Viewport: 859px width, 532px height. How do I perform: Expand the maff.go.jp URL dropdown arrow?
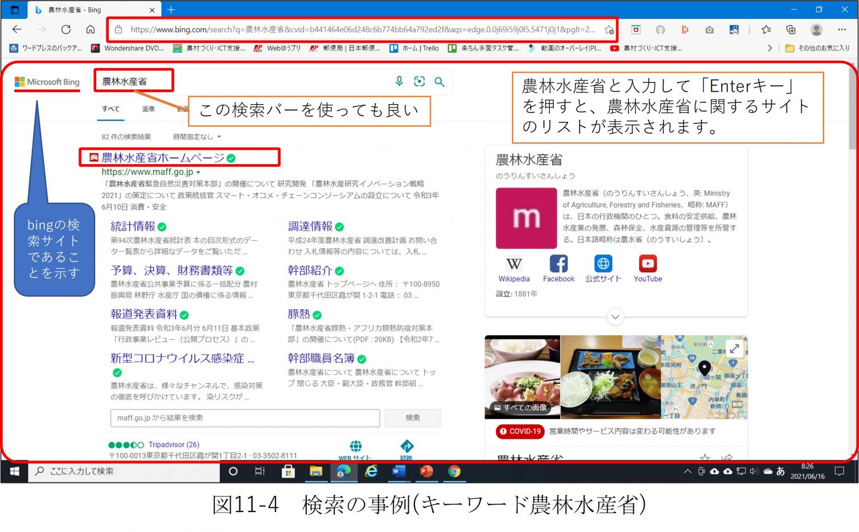(x=198, y=172)
